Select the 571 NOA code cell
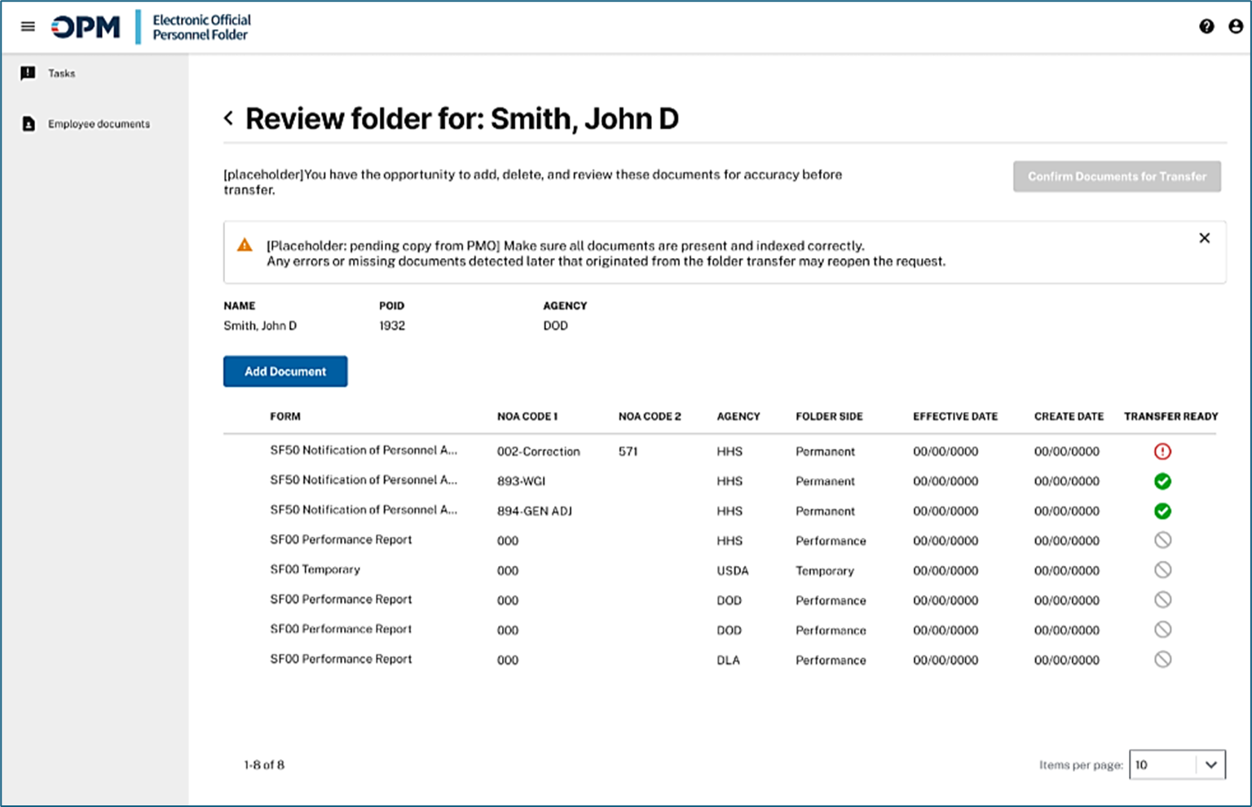Image resolution: width=1252 pixels, height=807 pixels. [x=628, y=451]
